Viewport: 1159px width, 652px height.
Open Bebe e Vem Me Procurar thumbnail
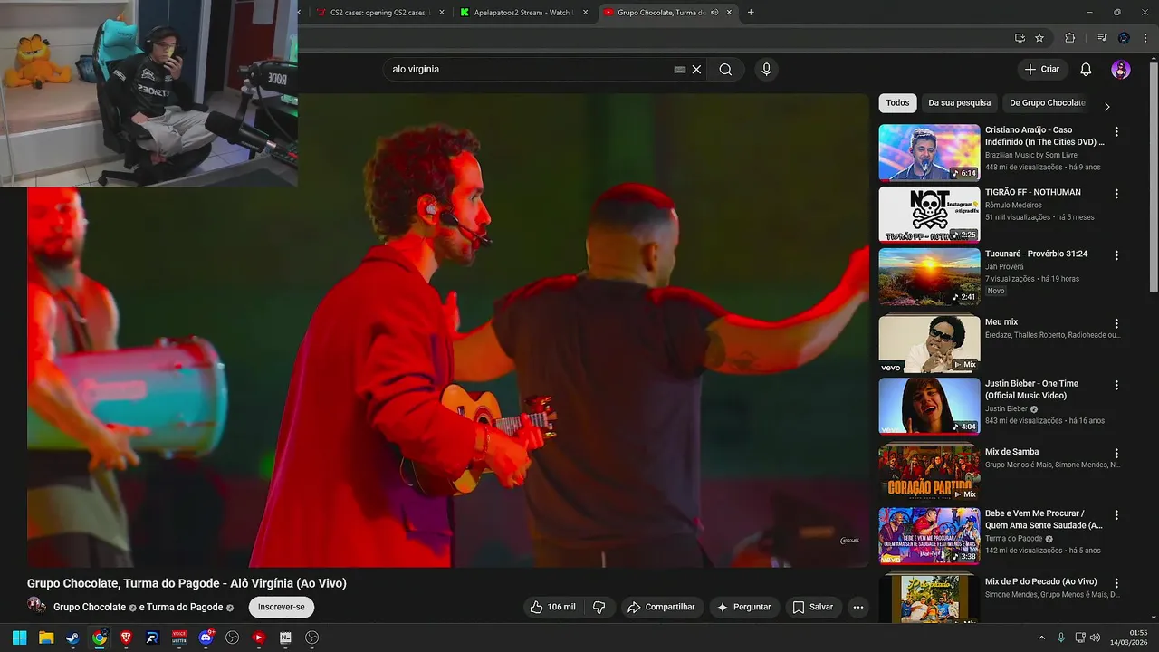click(929, 535)
